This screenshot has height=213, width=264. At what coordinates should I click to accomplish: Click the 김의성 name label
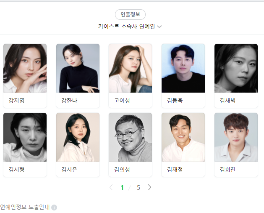tap(122, 169)
